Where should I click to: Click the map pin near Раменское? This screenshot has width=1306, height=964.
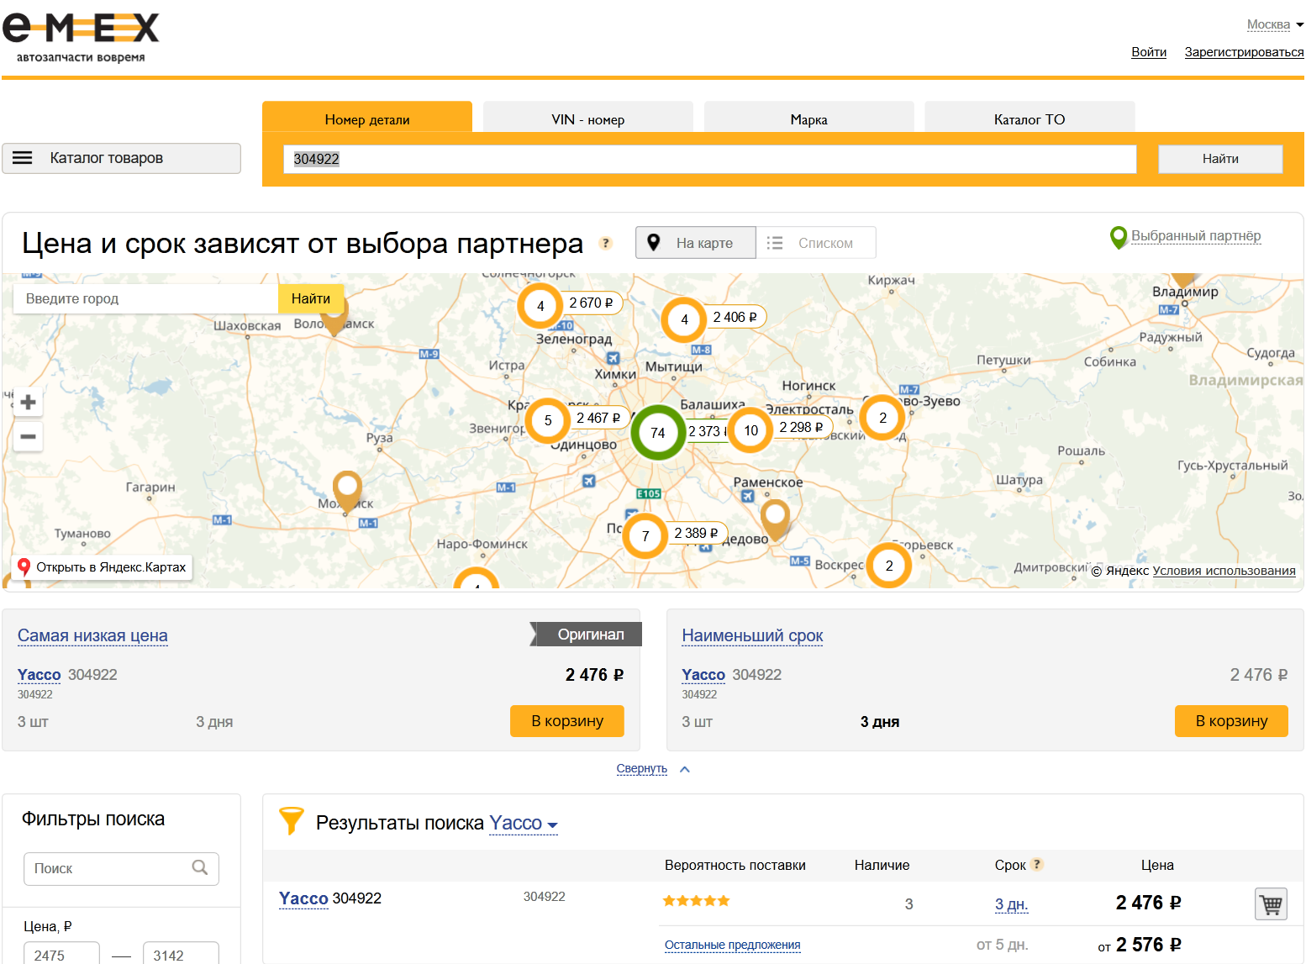(775, 519)
